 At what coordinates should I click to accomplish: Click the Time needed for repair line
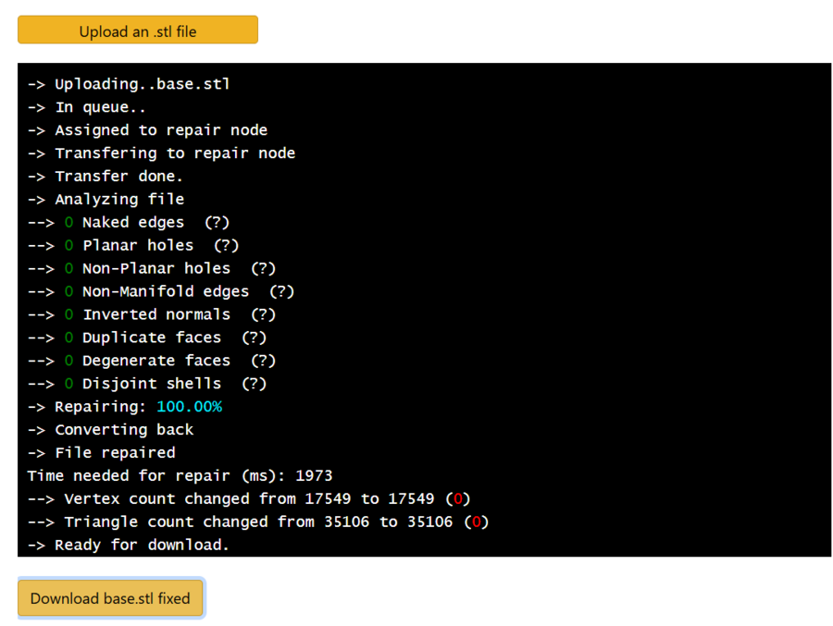pyautogui.click(x=180, y=475)
